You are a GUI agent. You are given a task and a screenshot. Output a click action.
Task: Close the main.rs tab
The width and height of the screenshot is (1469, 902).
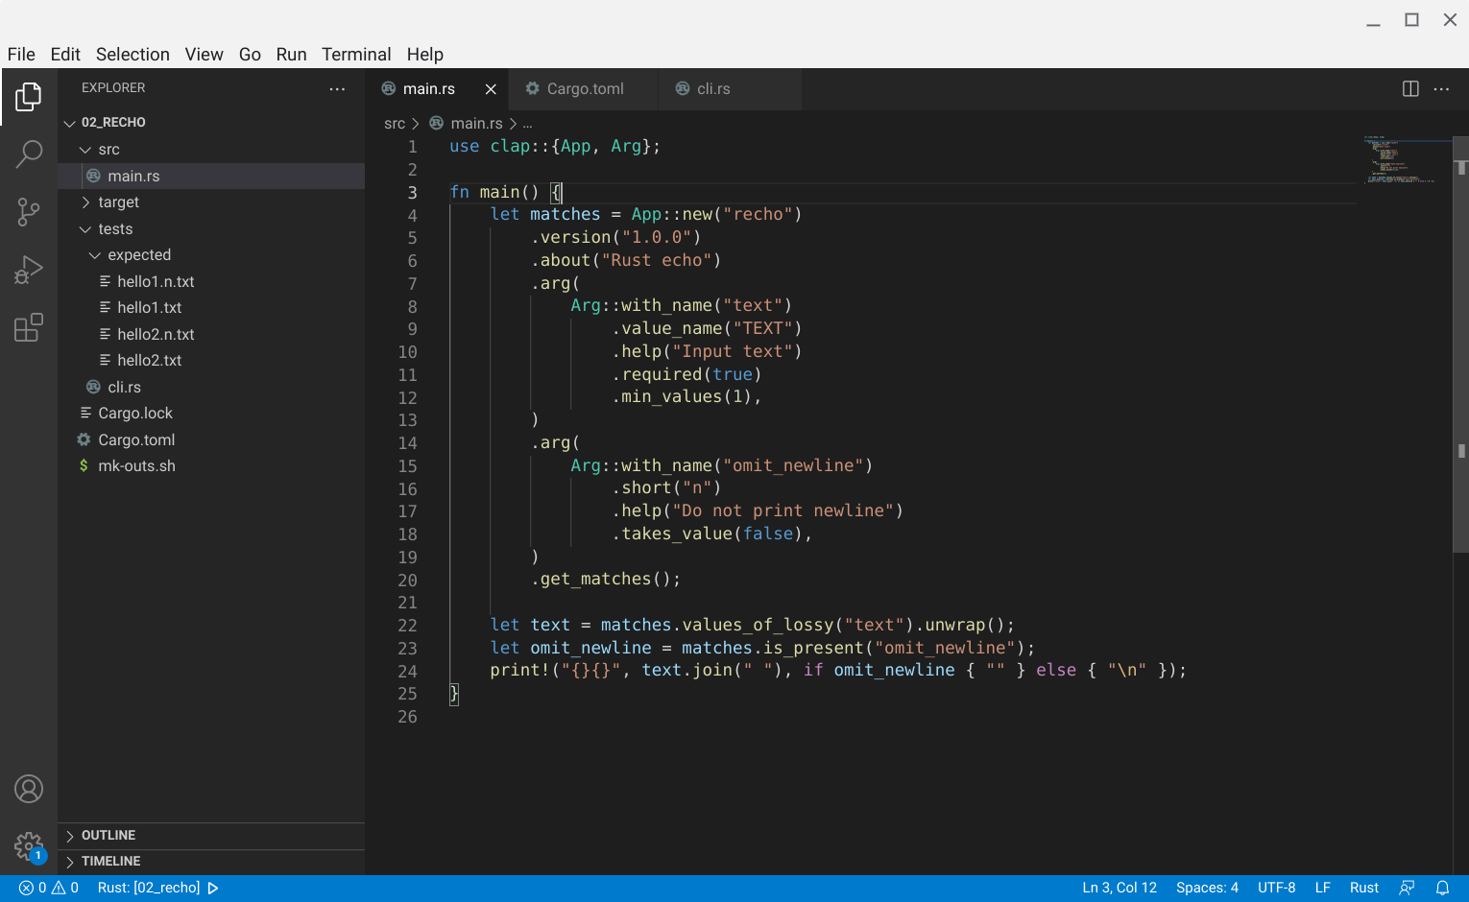tap(491, 88)
